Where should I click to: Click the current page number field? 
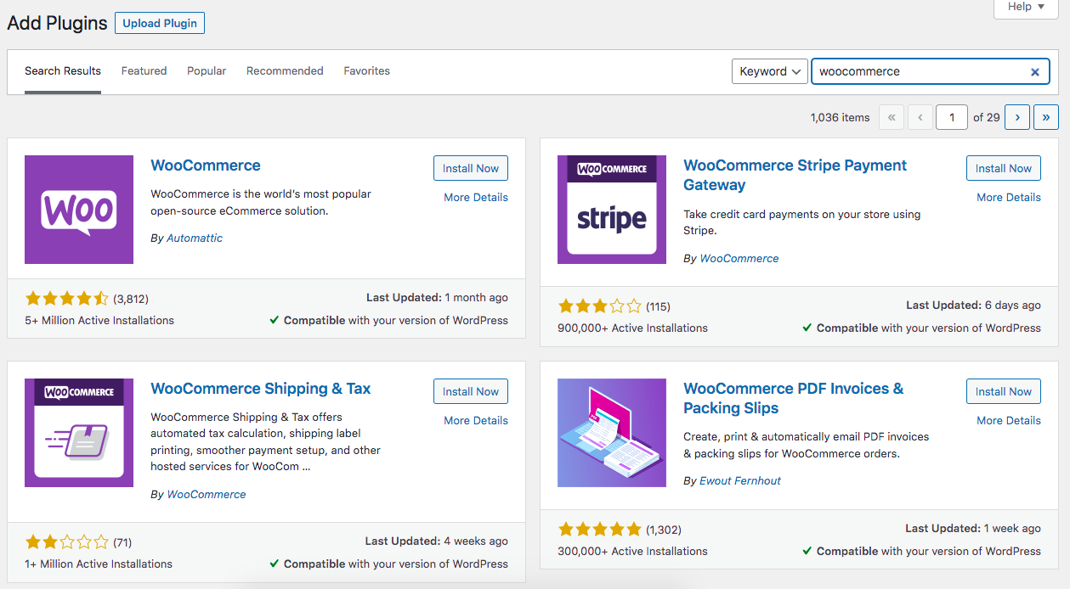(x=951, y=117)
